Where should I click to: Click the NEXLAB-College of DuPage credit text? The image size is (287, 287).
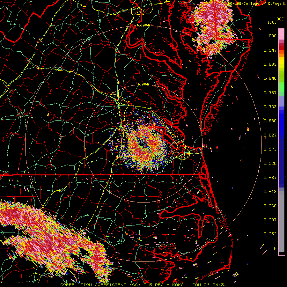254,4
